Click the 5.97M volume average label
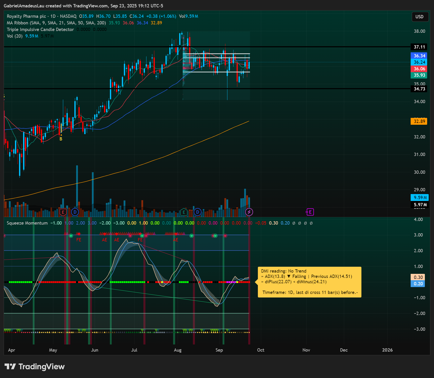This screenshot has height=378, width=434. 420,205
